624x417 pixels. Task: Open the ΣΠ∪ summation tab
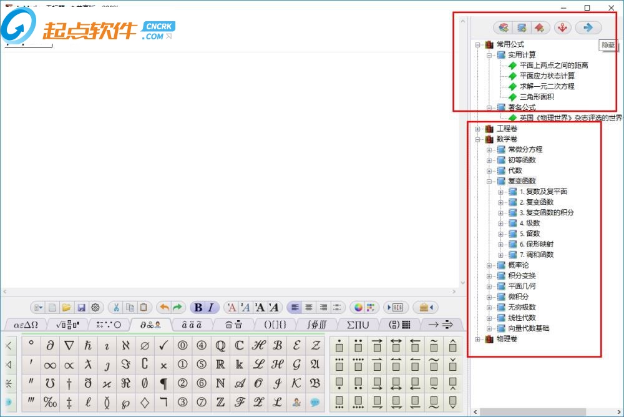tap(358, 325)
